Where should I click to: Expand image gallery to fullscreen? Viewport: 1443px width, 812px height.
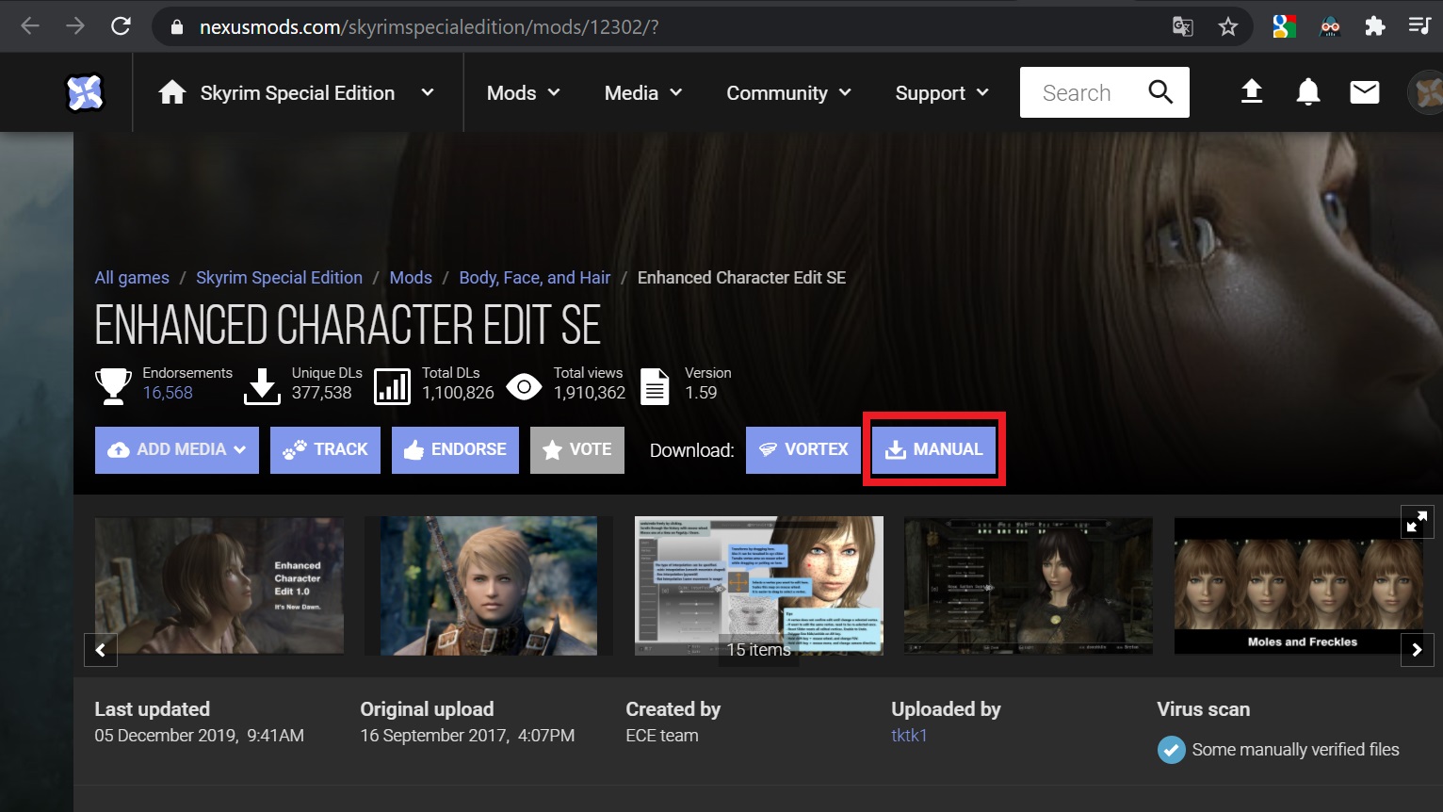[1416, 522]
